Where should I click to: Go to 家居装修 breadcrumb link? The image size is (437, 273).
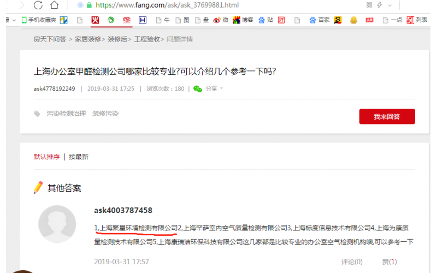88,39
